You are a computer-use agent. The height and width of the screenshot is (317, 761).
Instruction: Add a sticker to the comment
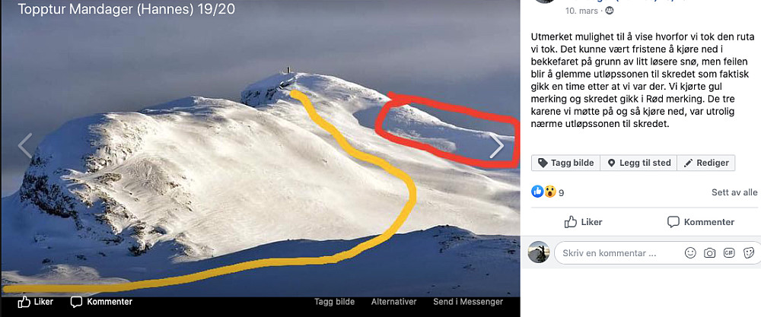(x=750, y=253)
